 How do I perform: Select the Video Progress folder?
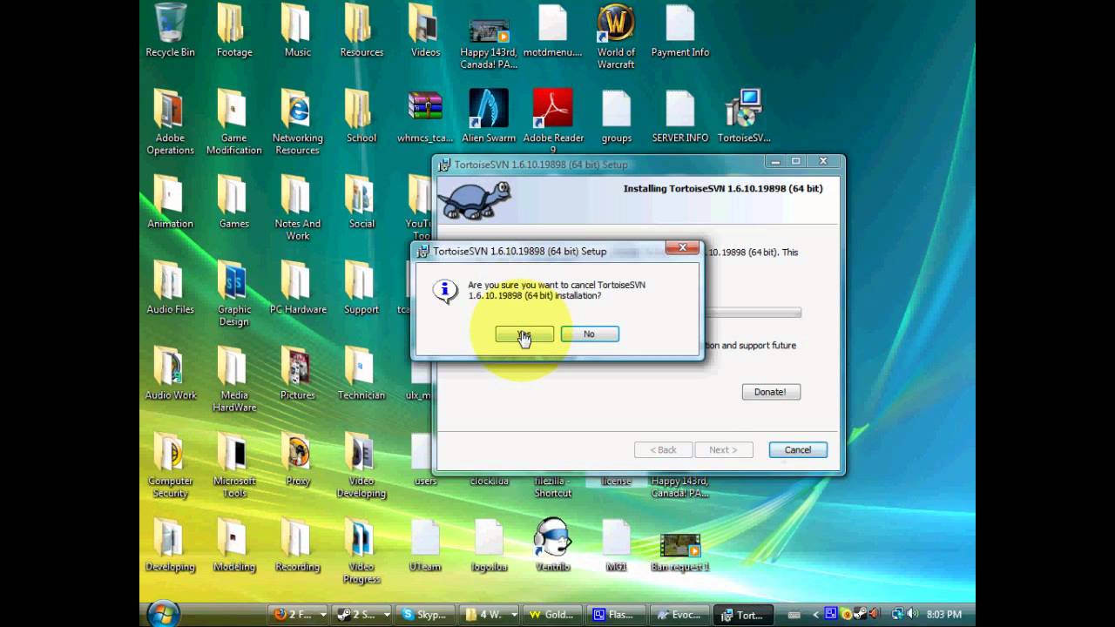point(362,551)
